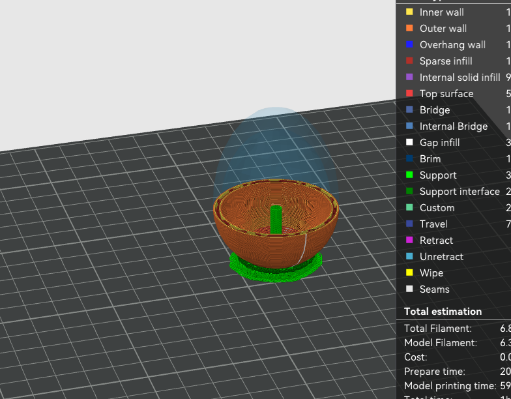Screen dimensions: 511x399
Task: Toggle Support interface label
Action: pyautogui.click(x=460, y=192)
